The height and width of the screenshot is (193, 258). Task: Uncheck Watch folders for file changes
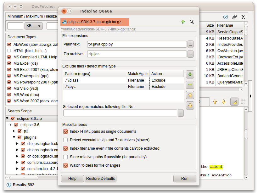(x=66, y=165)
